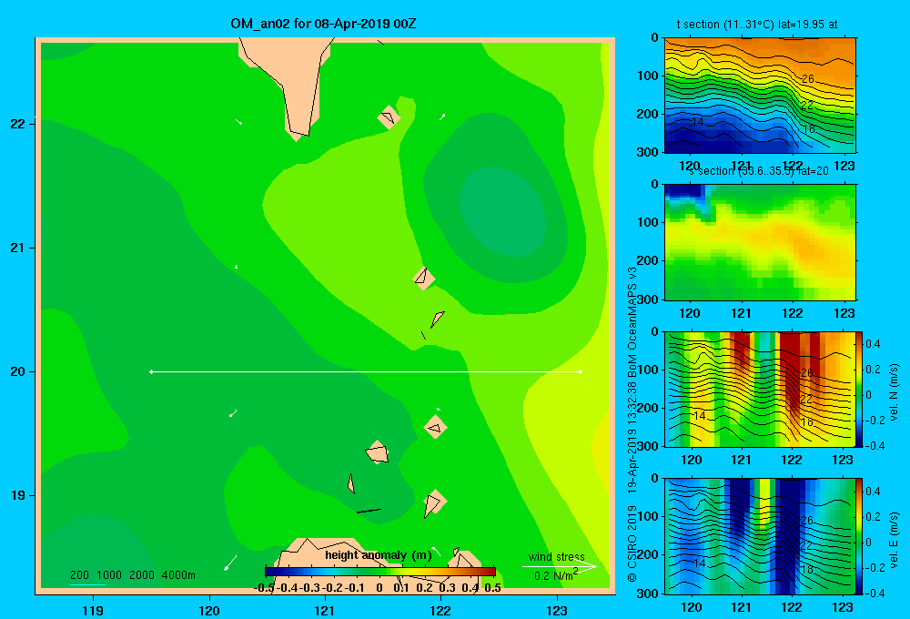Click the 0.5 tick on height anomaly scale
The width and height of the screenshot is (910, 619).
(x=492, y=588)
